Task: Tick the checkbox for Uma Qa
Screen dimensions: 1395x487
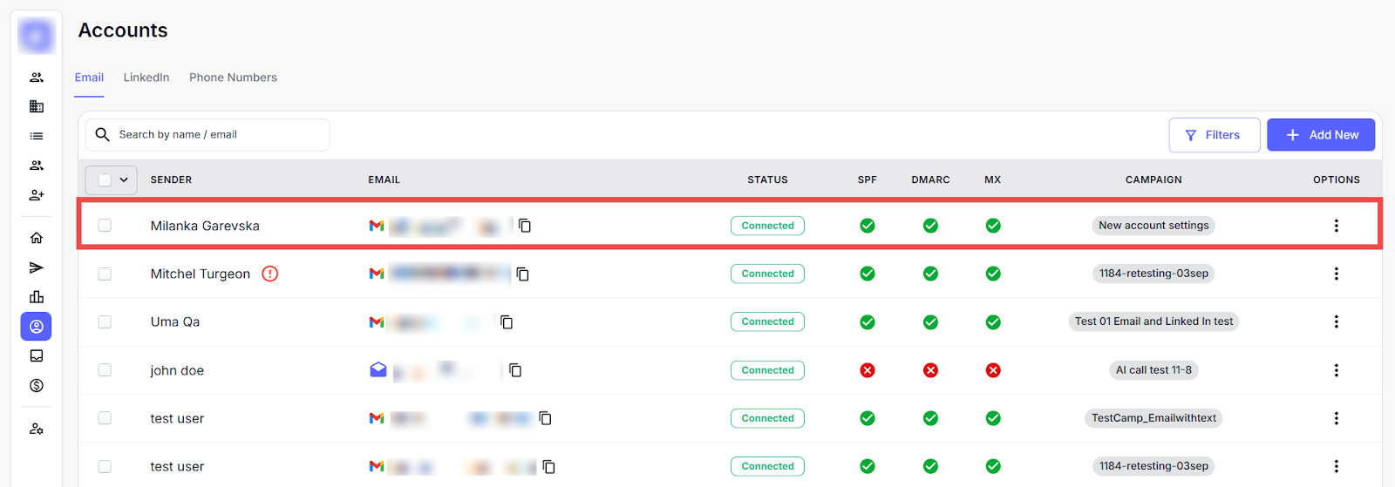Action: click(x=105, y=321)
